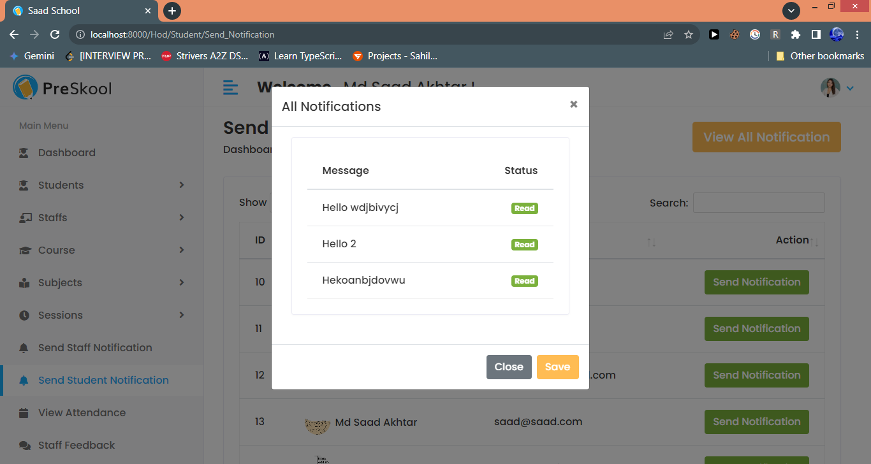This screenshot has height=464, width=871.
Task: Open Other bookmarks folder
Action: [820, 56]
